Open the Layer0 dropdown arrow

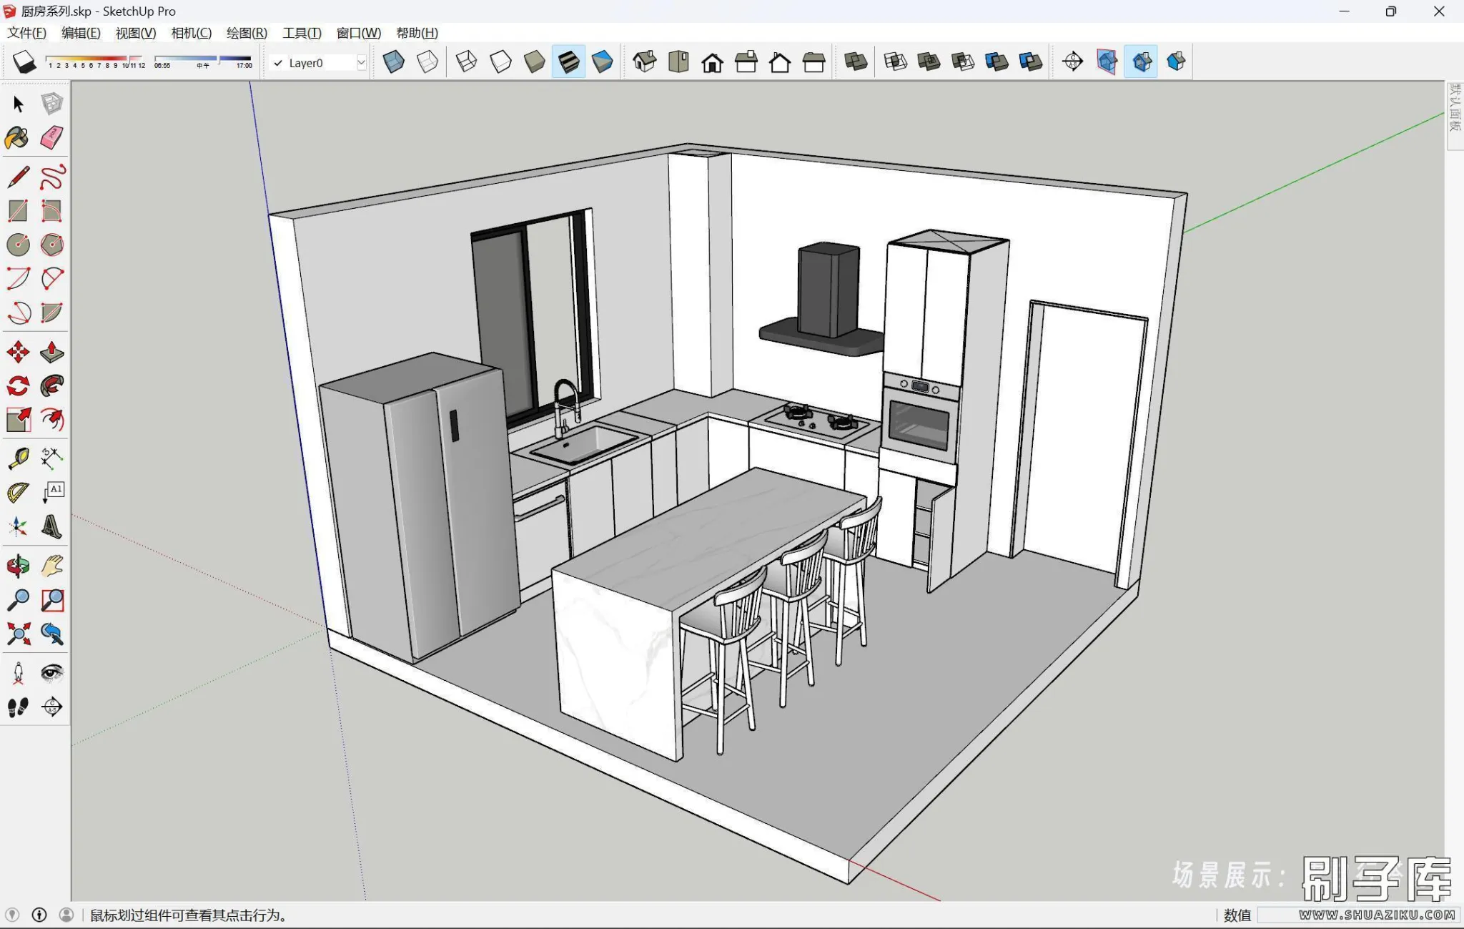pos(361,63)
